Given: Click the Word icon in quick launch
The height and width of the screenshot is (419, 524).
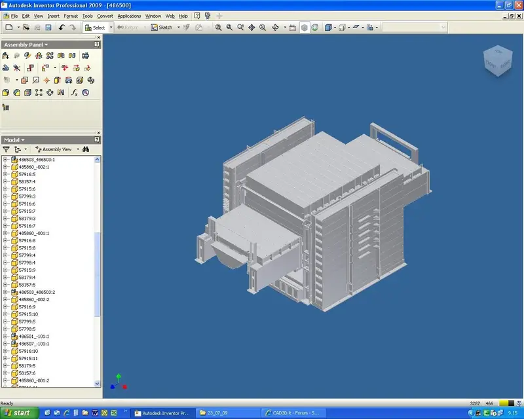Looking at the screenshot, I should [x=94, y=413].
